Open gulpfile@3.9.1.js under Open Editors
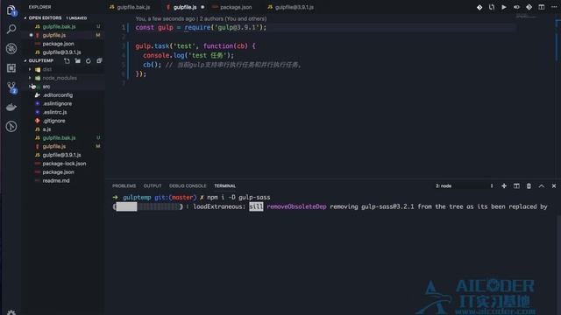The height and width of the screenshot is (315, 561). 61,52
